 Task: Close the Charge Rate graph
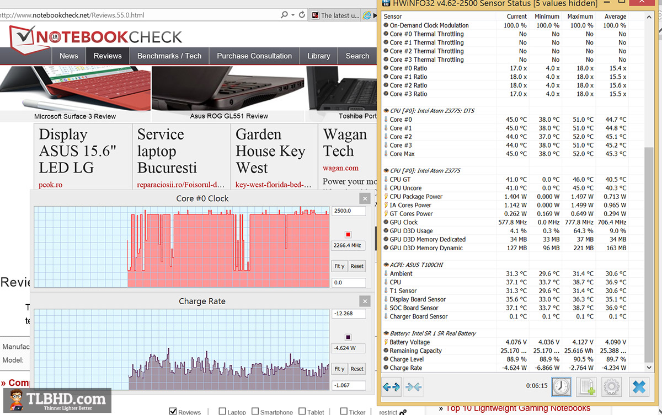365,301
